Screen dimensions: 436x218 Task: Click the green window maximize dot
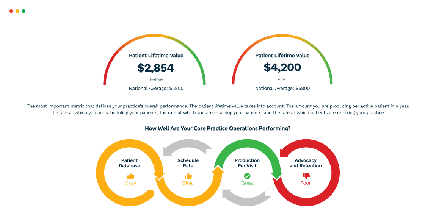click(x=24, y=11)
